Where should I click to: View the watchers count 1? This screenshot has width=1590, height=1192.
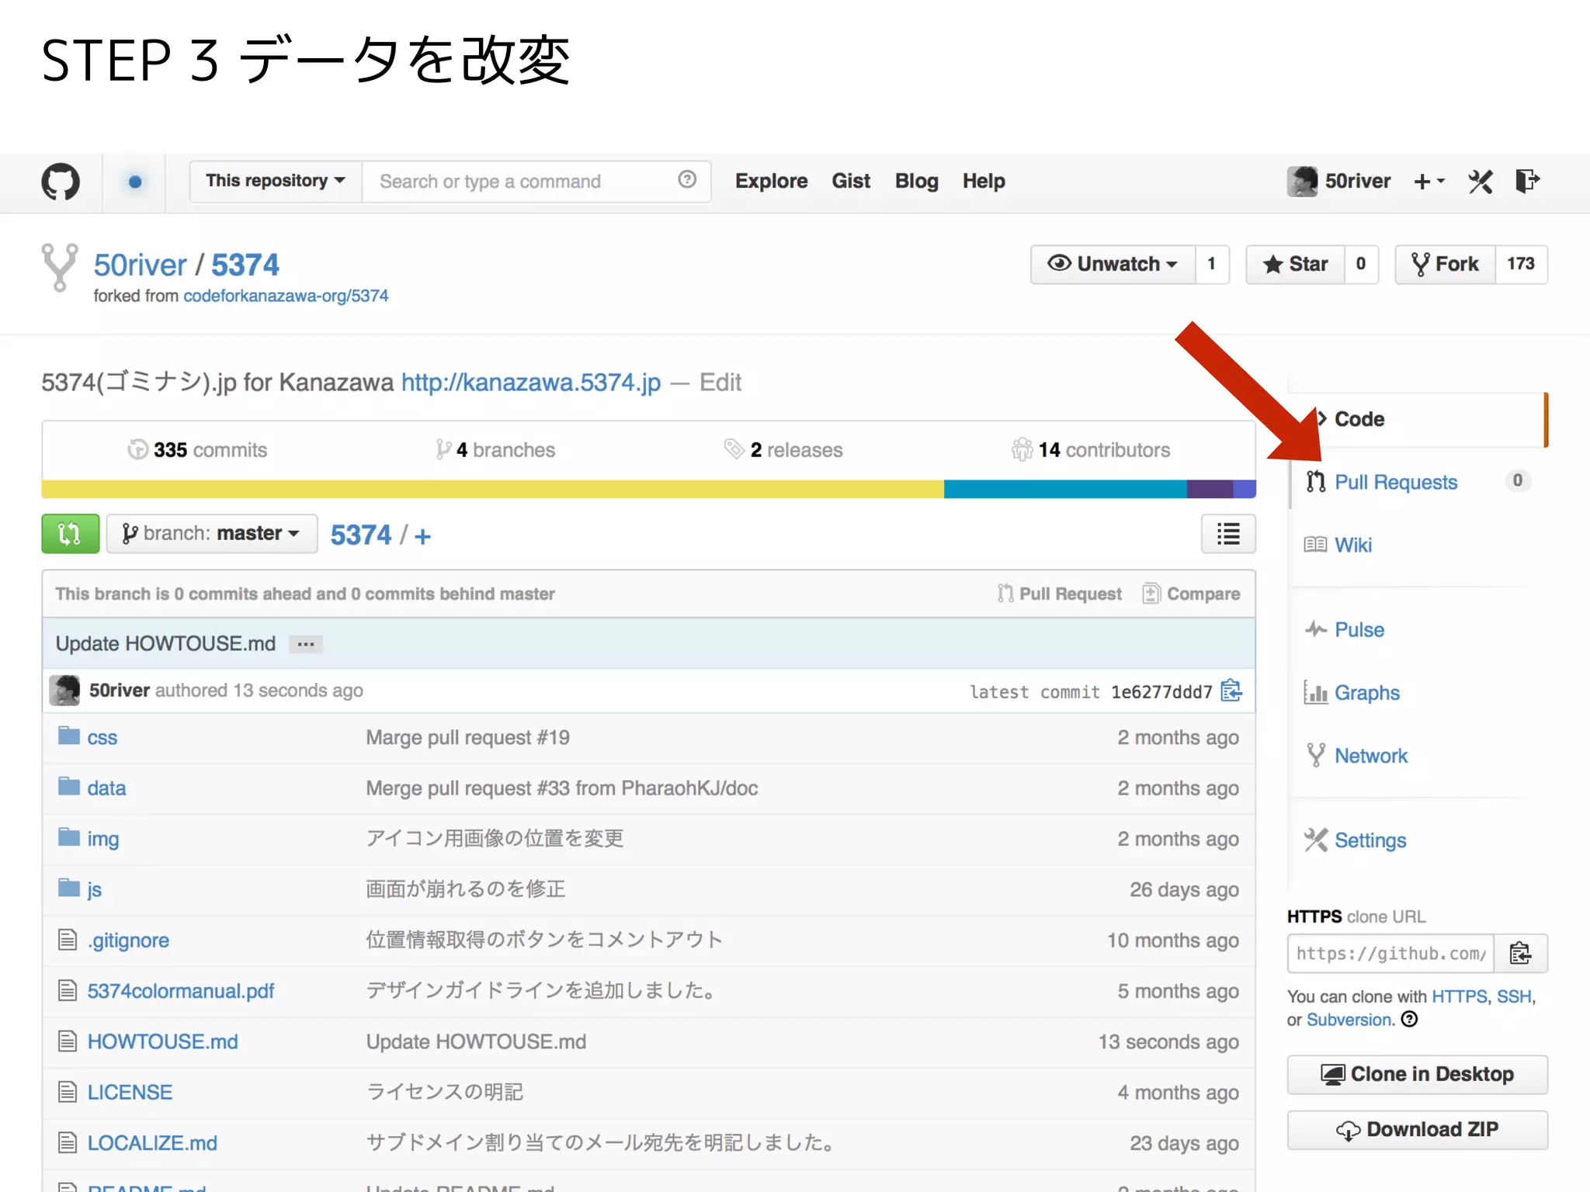click(1212, 265)
